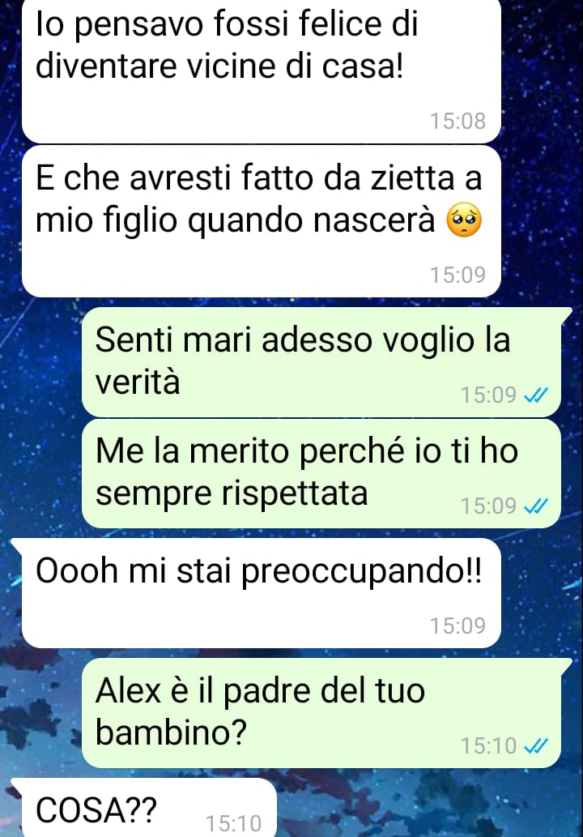The image size is (583, 837).
Task: Select message 'Io pensavo fossi felice'
Action: [262, 70]
